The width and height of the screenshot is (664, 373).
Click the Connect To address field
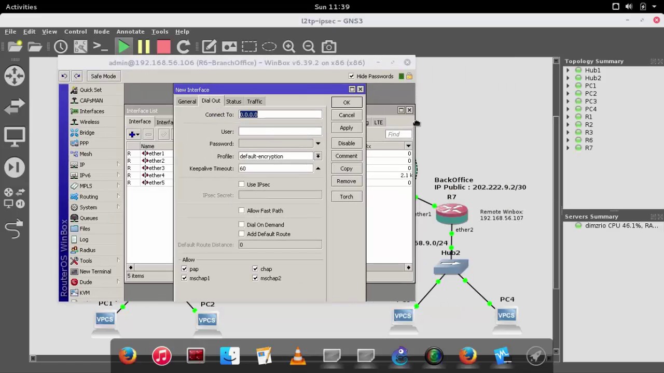coord(280,114)
